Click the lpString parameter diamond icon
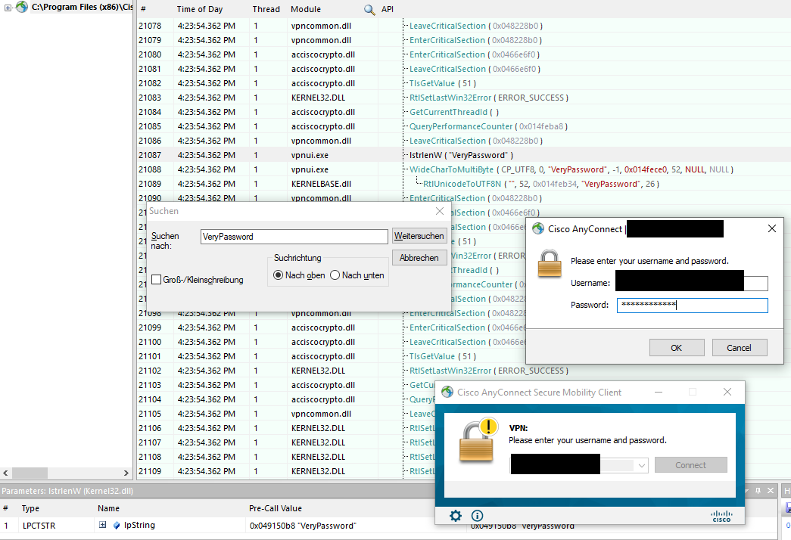This screenshot has width=791, height=540. (117, 526)
